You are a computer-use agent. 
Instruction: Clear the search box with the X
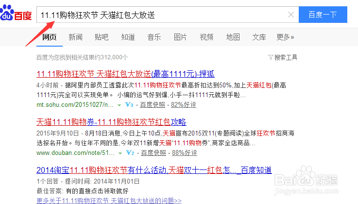pos(290,15)
